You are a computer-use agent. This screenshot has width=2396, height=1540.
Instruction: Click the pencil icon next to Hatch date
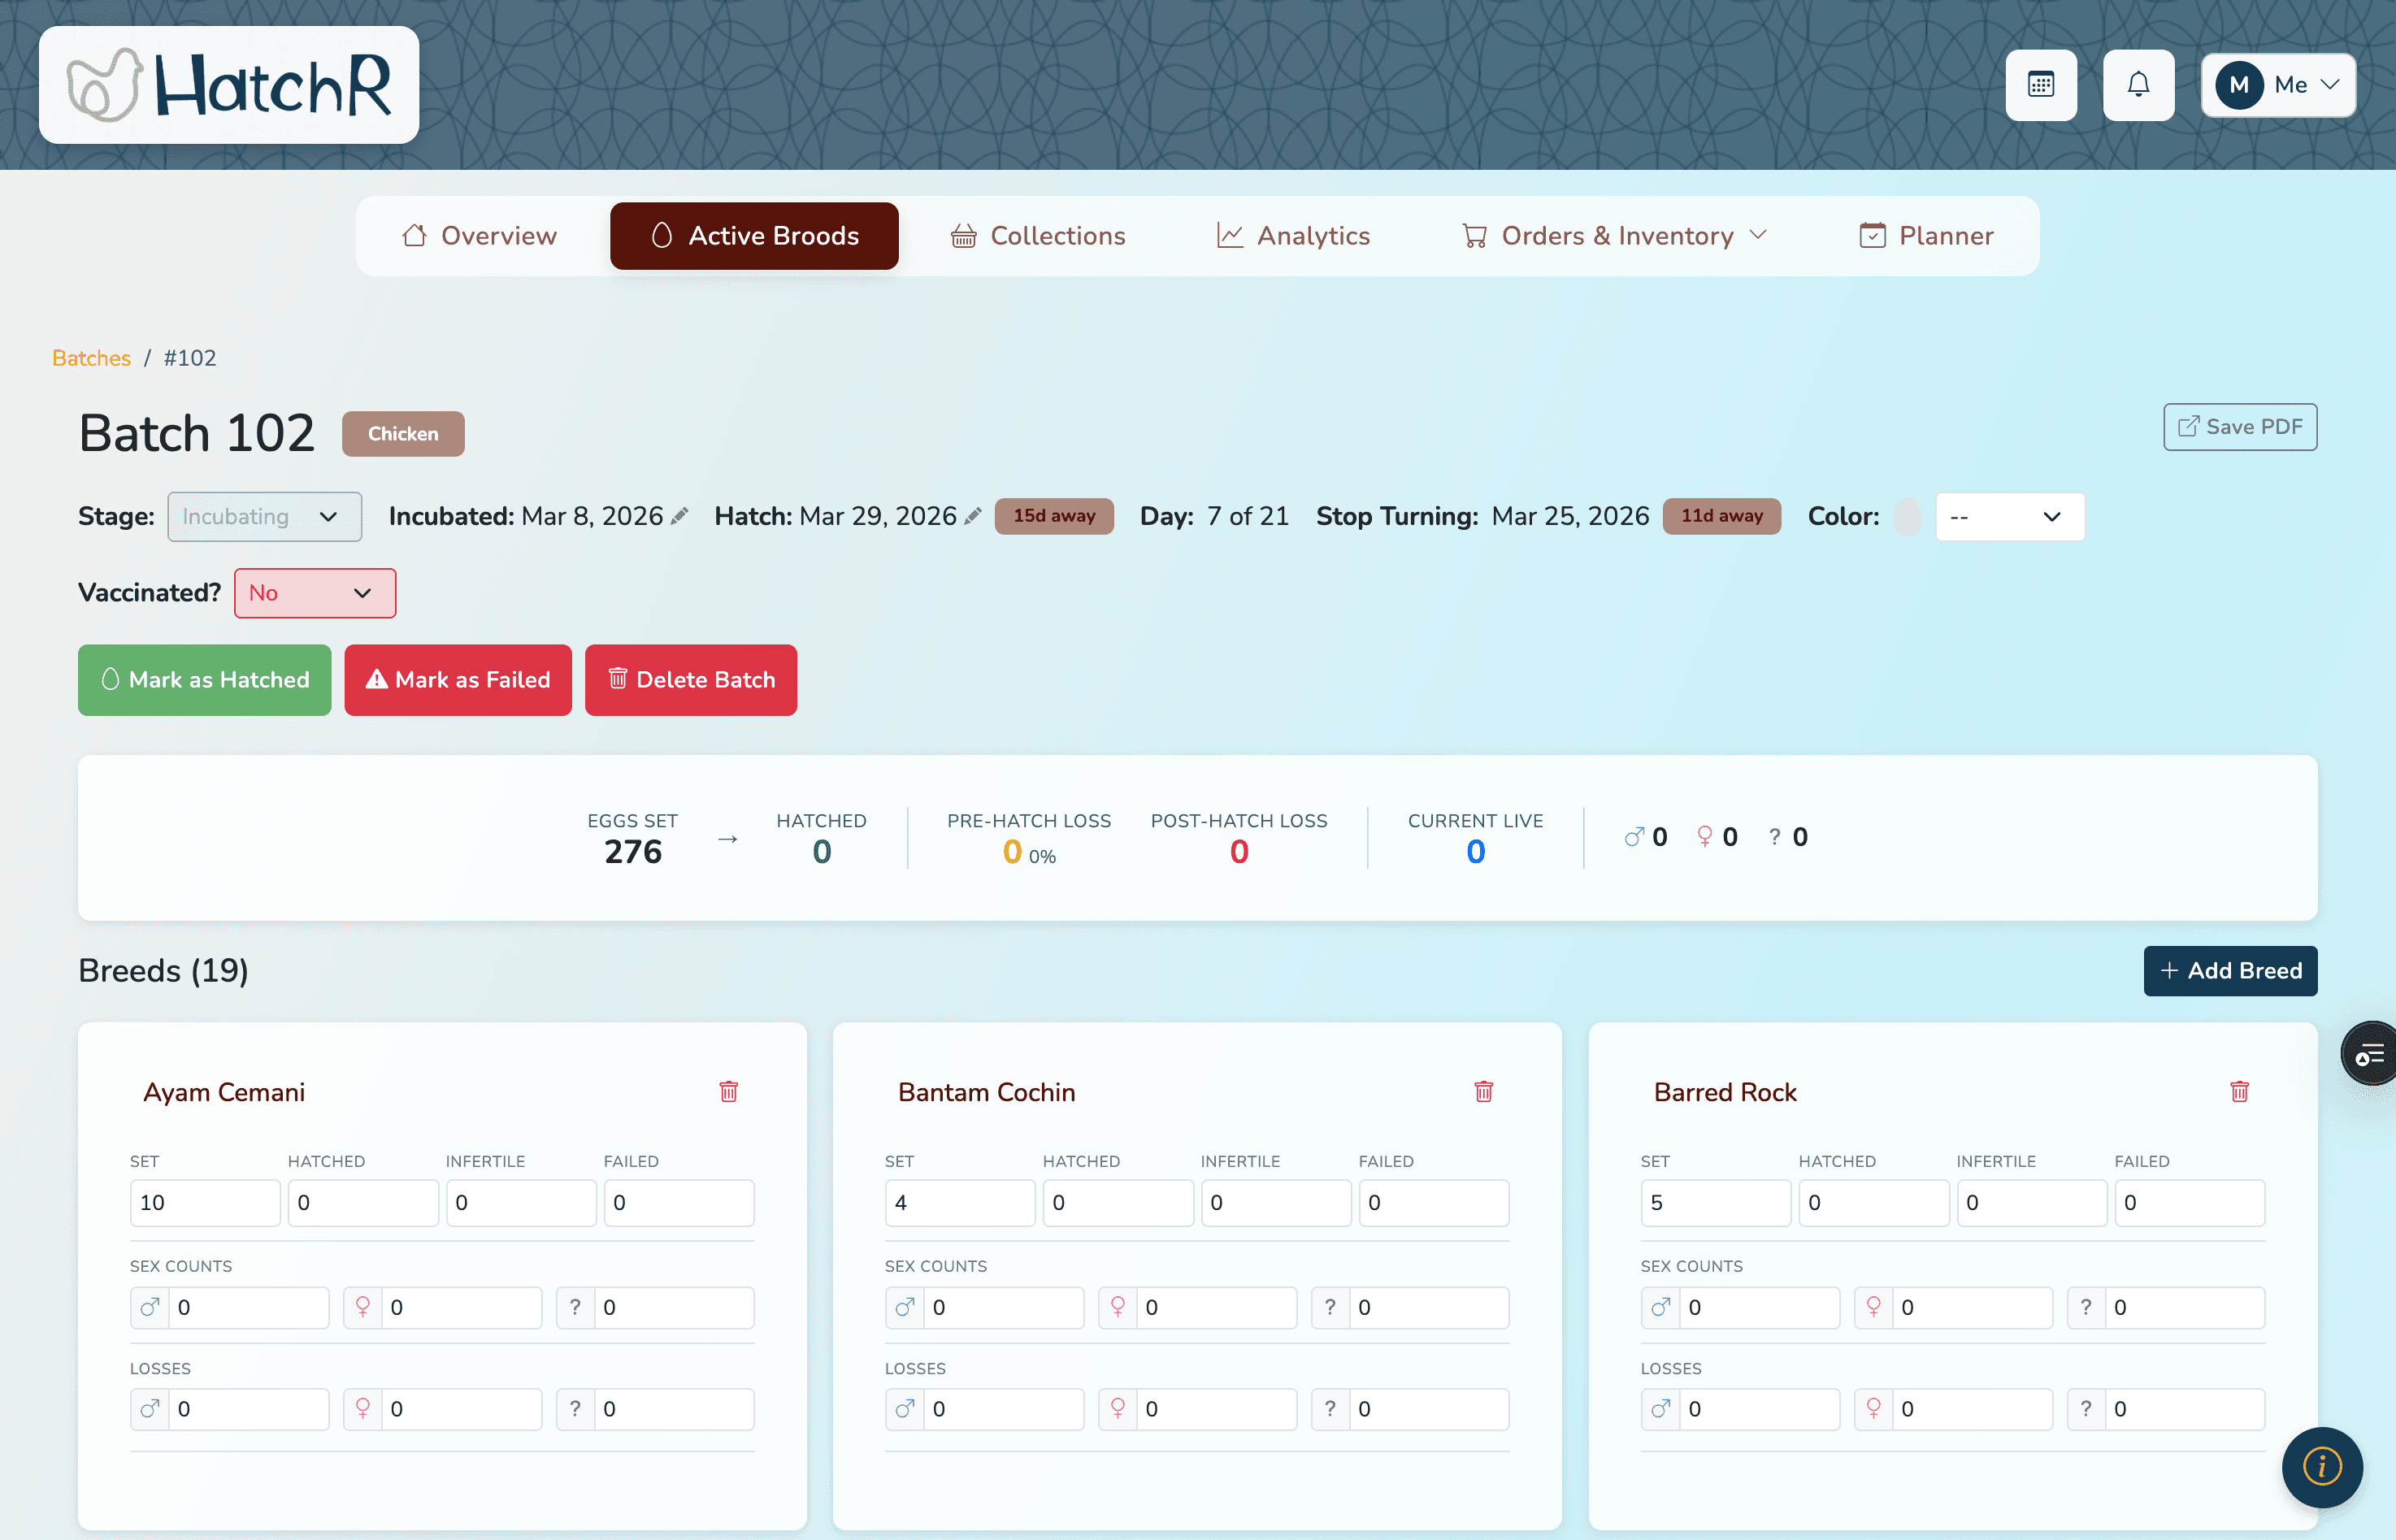[x=973, y=516]
